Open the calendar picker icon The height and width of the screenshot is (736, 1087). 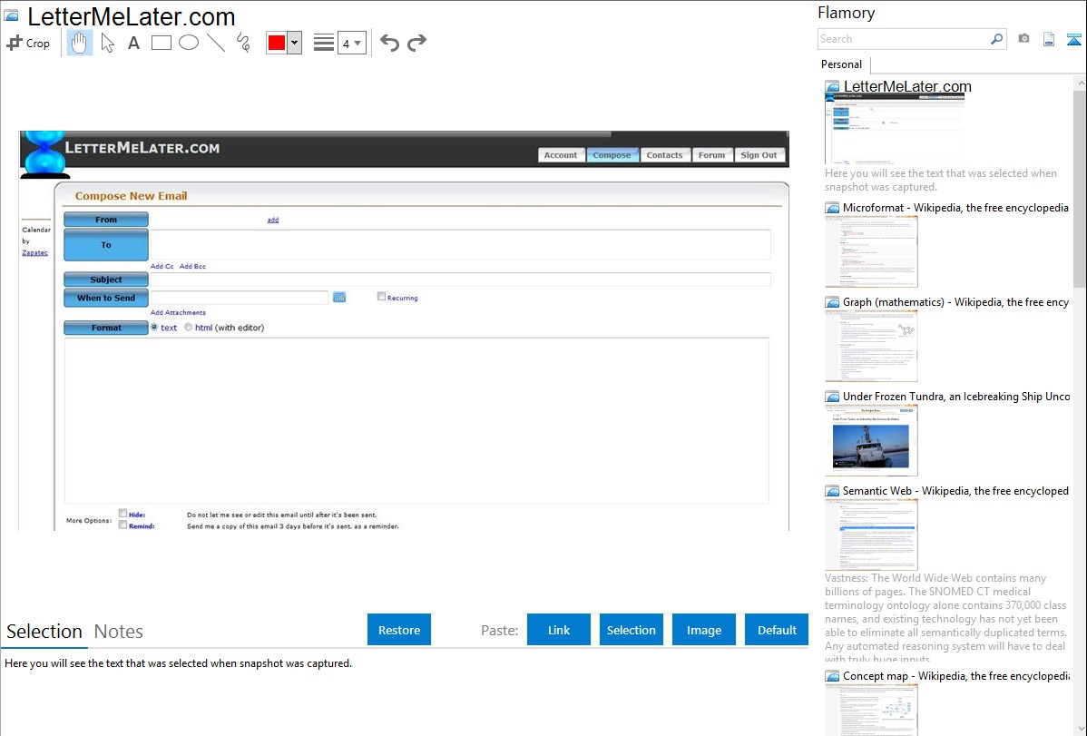coord(339,298)
